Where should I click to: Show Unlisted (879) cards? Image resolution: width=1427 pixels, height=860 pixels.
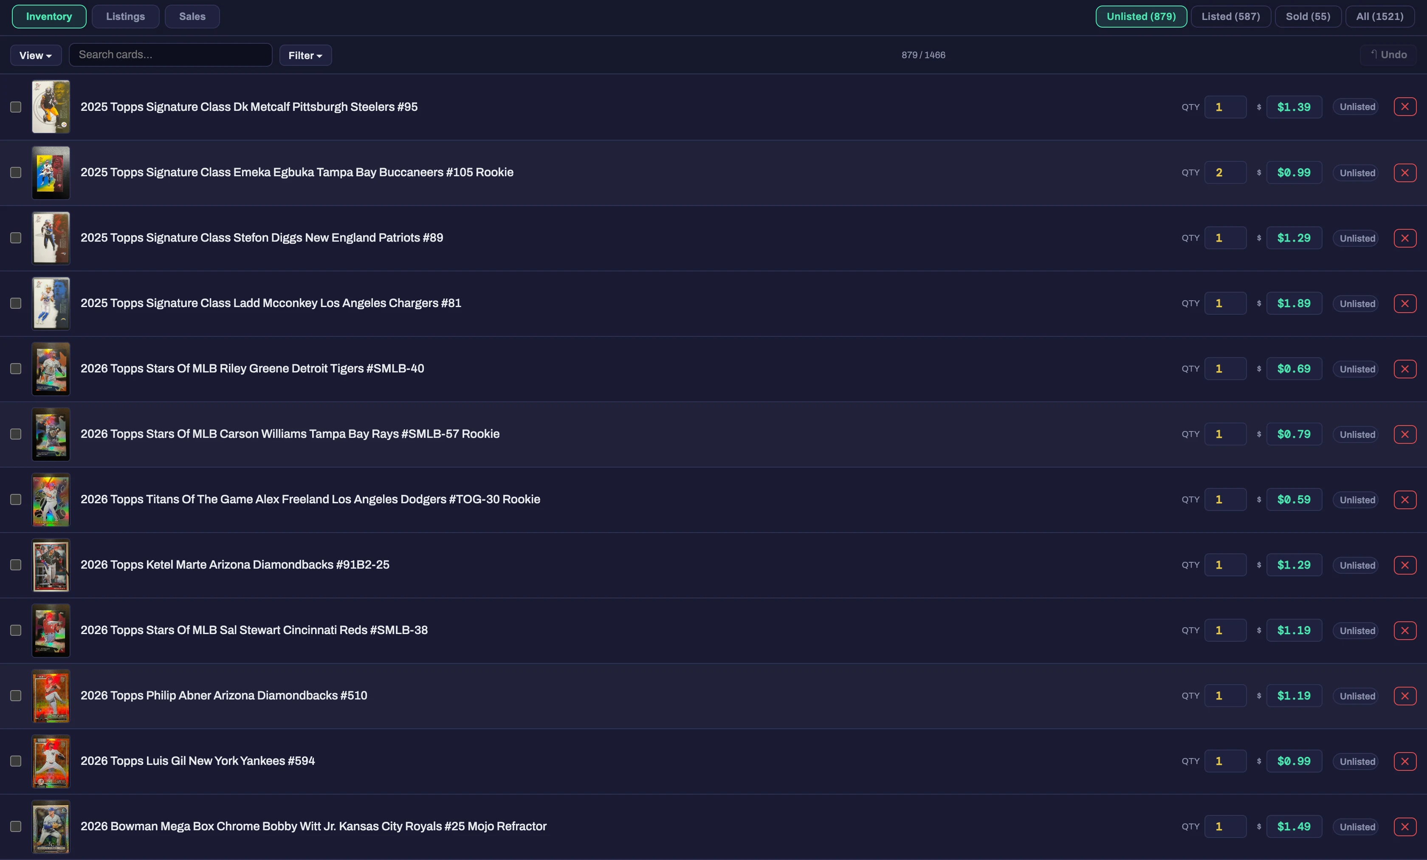(x=1141, y=17)
